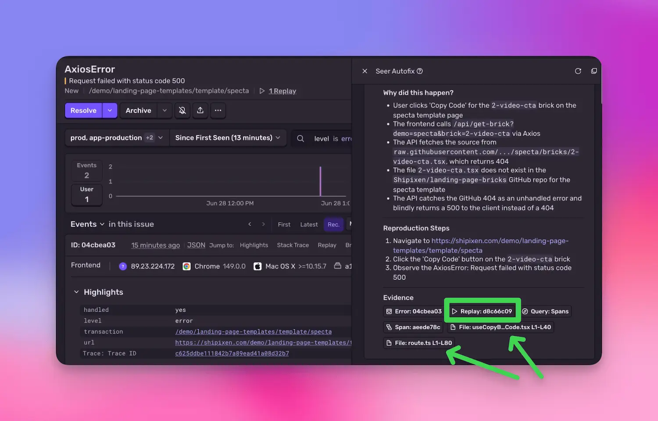The image size is (658, 421).
Task: Open the Resolve dropdown arrow
Action: (110, 111)
